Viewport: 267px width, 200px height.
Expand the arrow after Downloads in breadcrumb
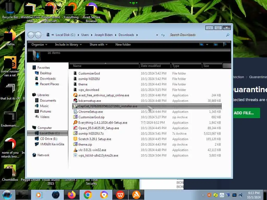(x=137, y=35)
